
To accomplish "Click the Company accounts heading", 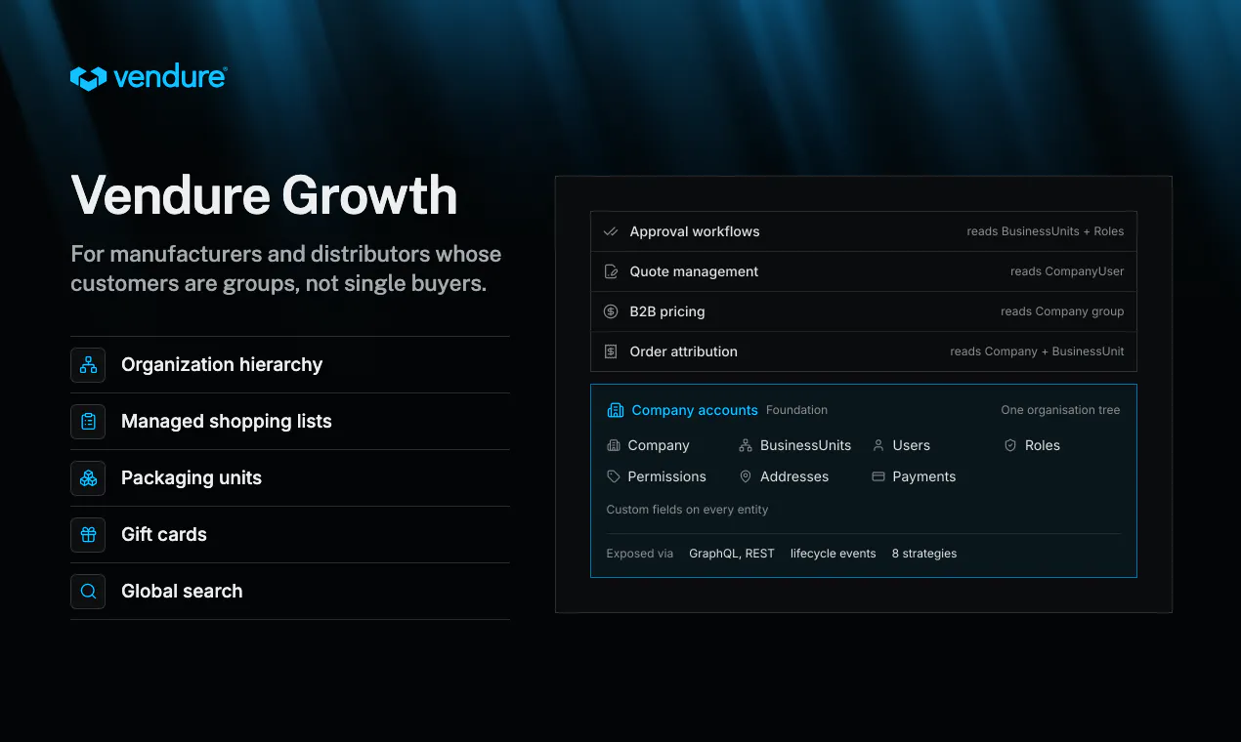I will [x=695, y=411].
